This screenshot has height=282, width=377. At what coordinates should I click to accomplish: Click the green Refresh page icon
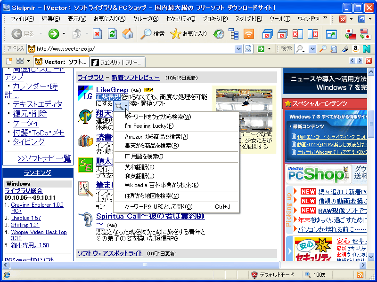(112, 34)
